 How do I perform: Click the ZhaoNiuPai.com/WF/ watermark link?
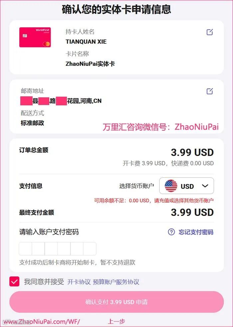click(42, 322)
